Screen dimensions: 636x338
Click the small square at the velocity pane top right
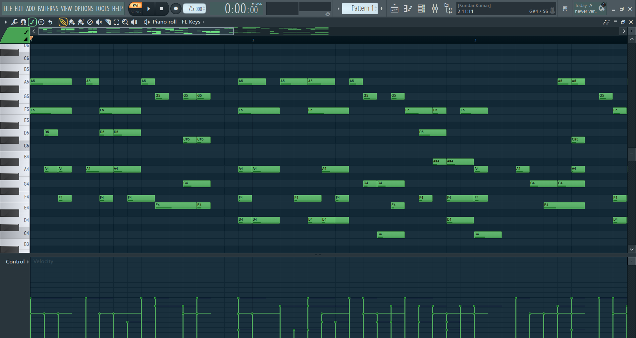[632, 261]
